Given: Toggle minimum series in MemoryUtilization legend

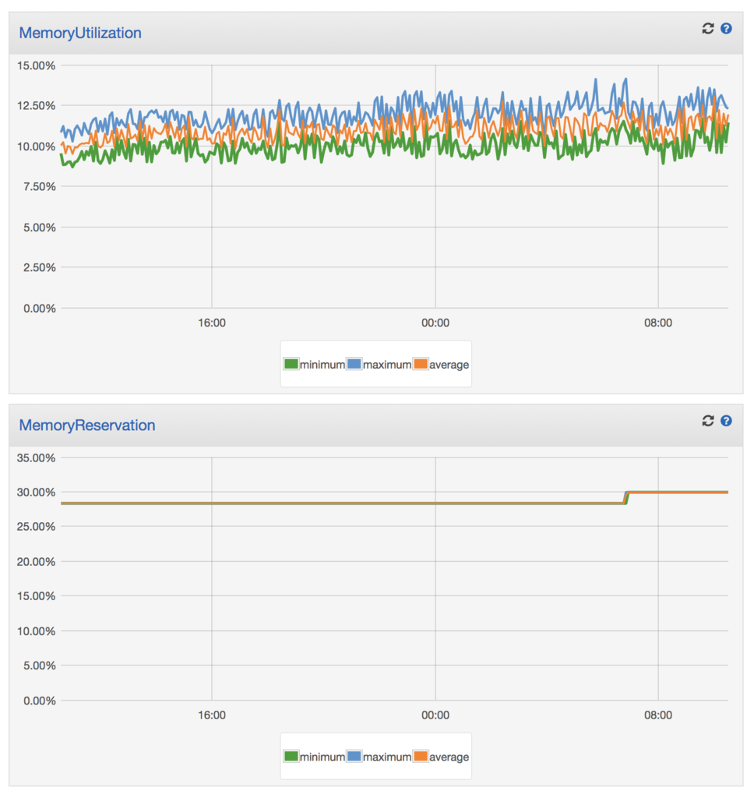Looking at the screenshot, I should tap(291, 364).
